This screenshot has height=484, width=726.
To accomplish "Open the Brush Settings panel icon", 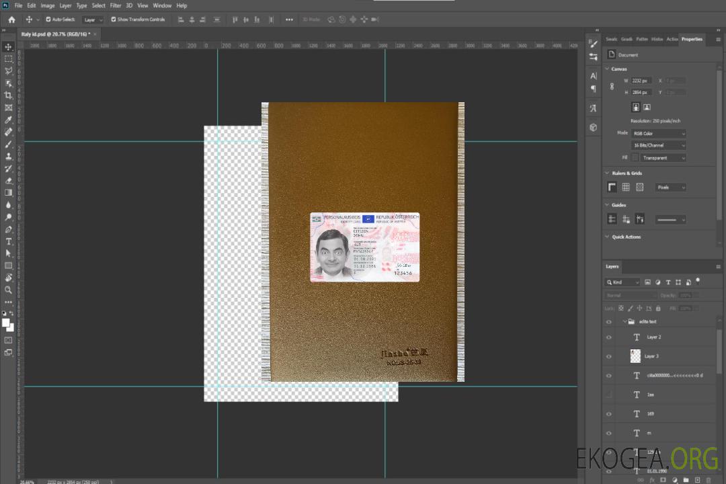I will [594, 44].
